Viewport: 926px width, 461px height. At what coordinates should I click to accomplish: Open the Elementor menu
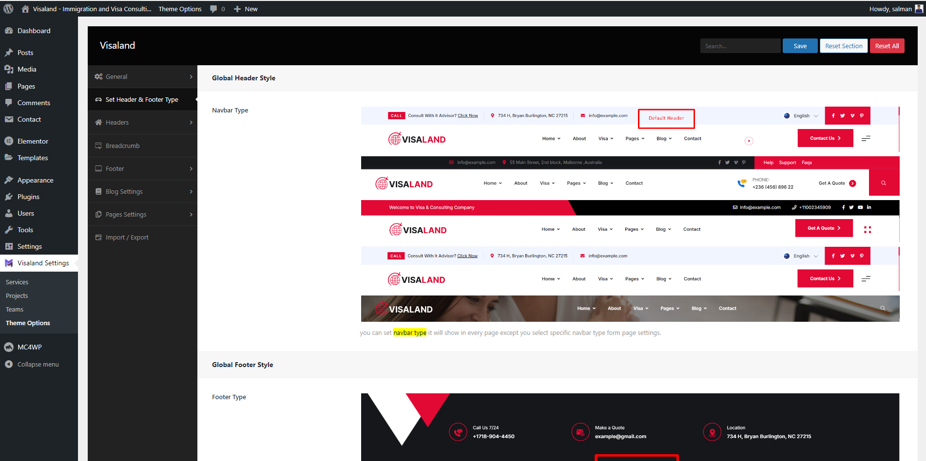click(x=39, y=141)
